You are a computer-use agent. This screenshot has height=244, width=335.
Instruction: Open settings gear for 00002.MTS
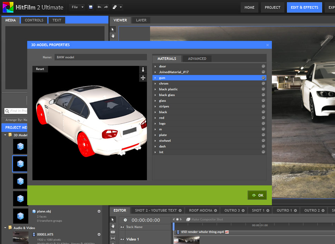pyautogui.click(x=99, y=234)
